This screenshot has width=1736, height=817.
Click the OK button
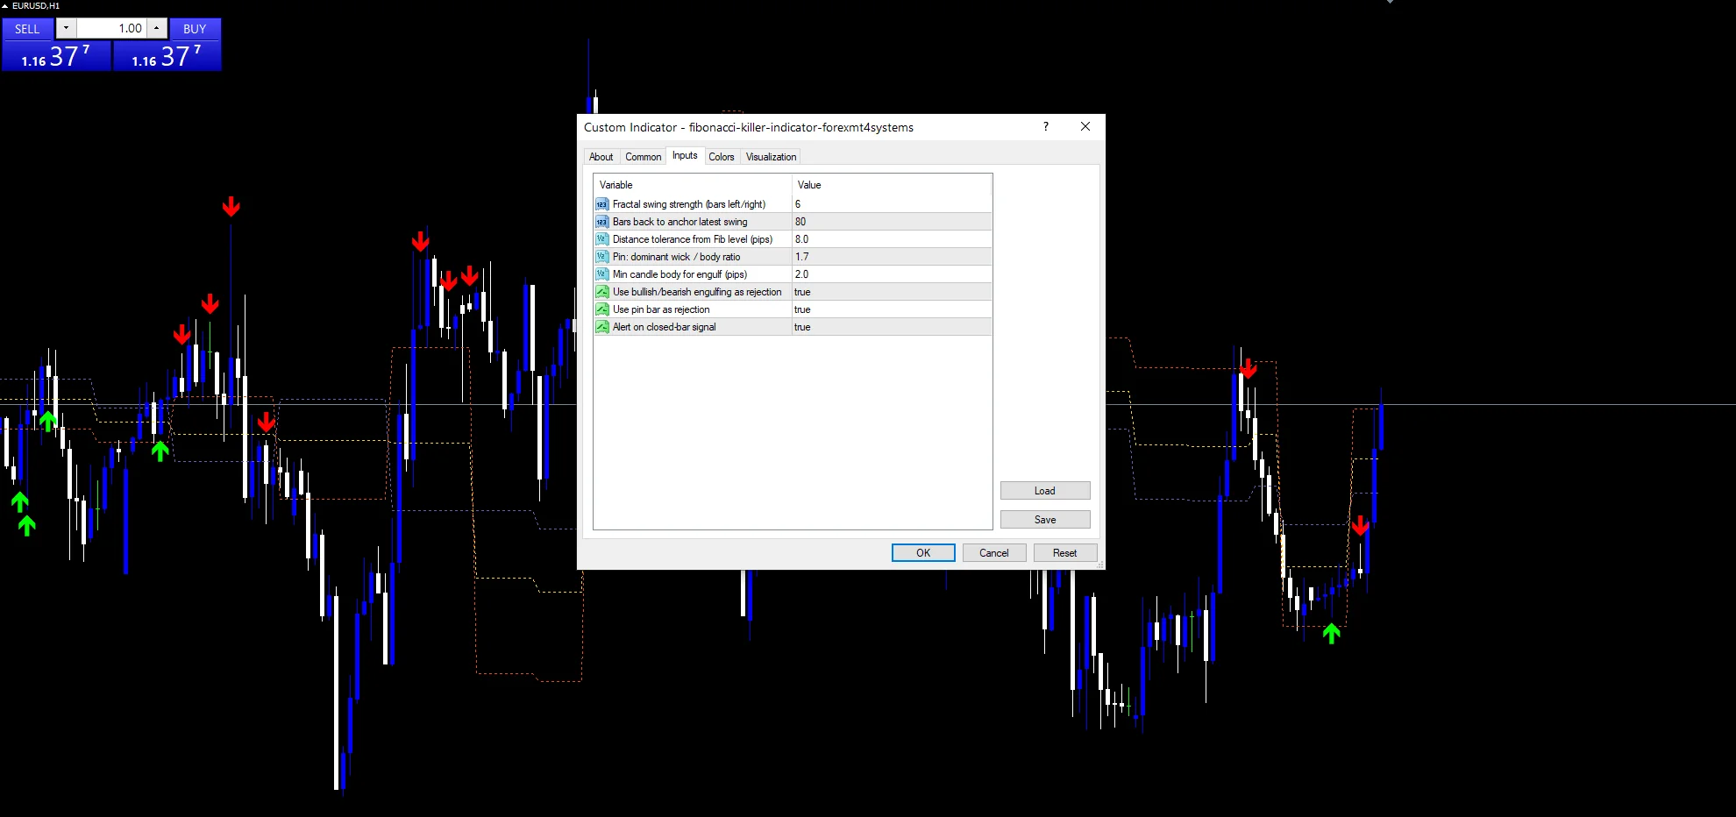click(x=923, y=553)
